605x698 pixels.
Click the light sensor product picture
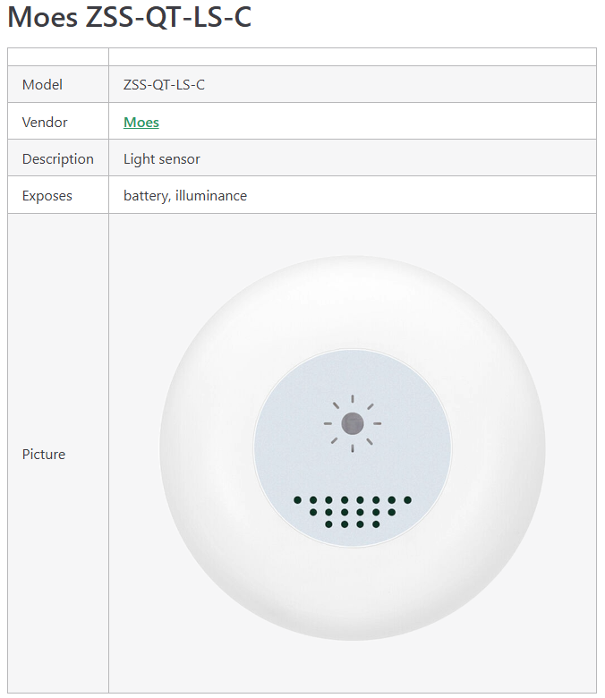pyautogui.click(x=352, y=447)
